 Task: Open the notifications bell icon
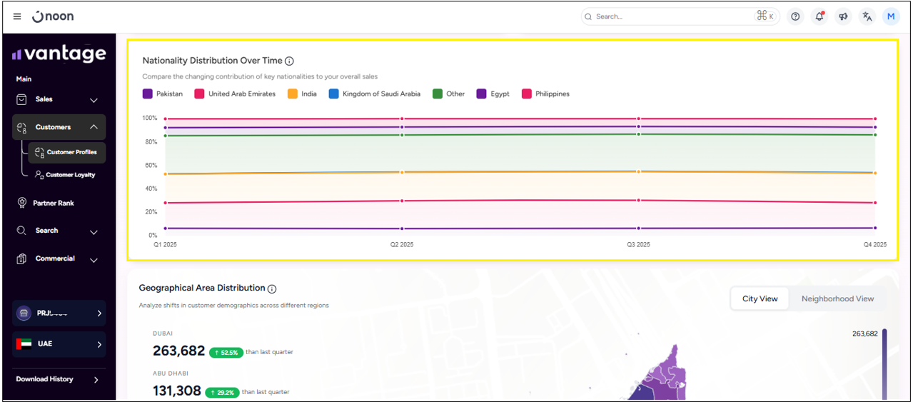click(819, 16)
